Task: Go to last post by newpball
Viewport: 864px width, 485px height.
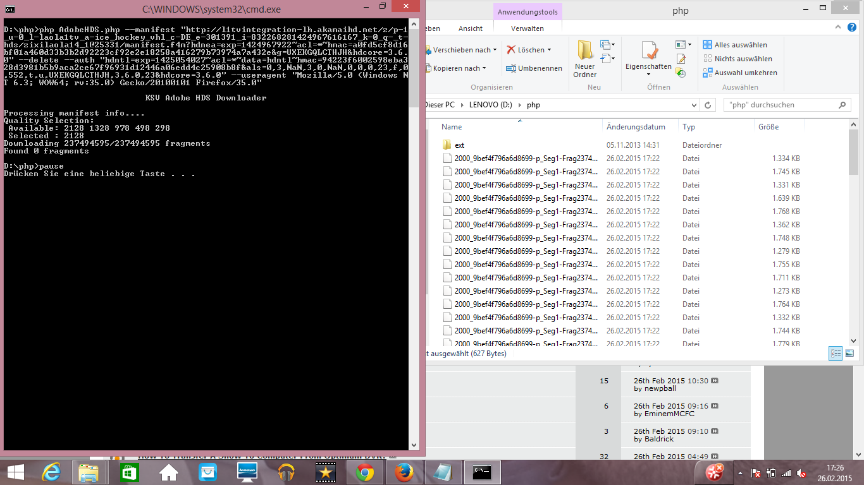Action: click(715, 381)
